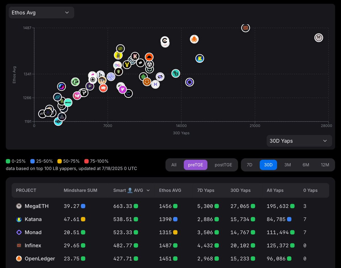This screenshot has width=341, height=268.
Task: Choose the 3M time range
Action: [x=288, y=165]
